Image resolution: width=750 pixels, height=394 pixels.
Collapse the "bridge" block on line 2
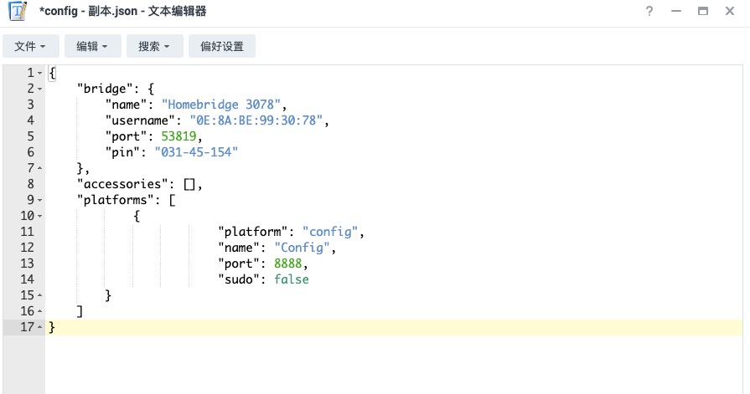point(39,89)
